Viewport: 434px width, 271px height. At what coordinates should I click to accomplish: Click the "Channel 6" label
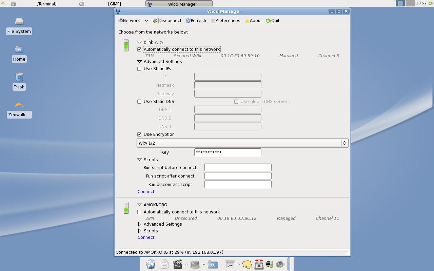tap(329, 56)
